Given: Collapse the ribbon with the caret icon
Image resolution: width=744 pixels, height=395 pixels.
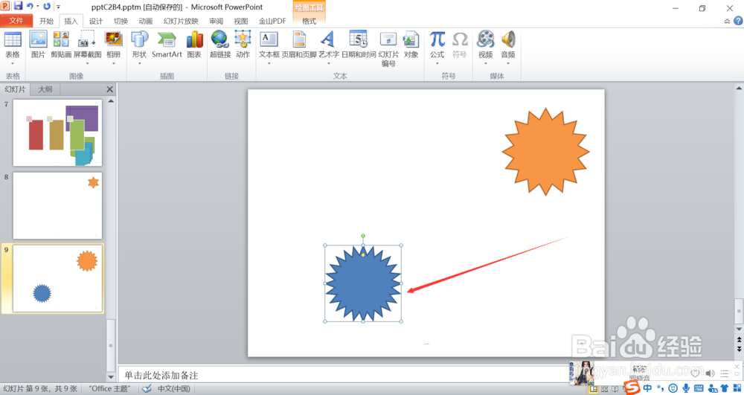Looking at the screenshot, I should tap(727, 22).
